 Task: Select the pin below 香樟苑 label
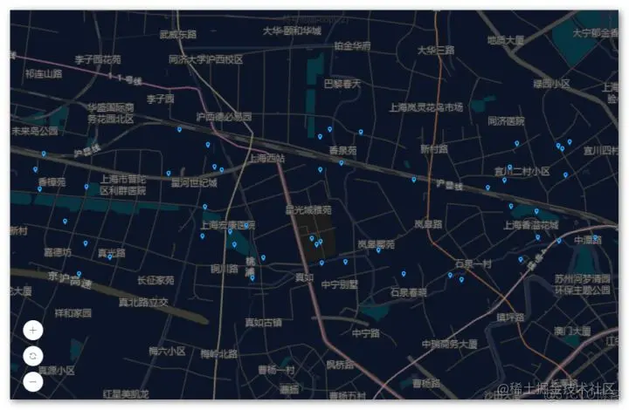[x=39, y=189]
